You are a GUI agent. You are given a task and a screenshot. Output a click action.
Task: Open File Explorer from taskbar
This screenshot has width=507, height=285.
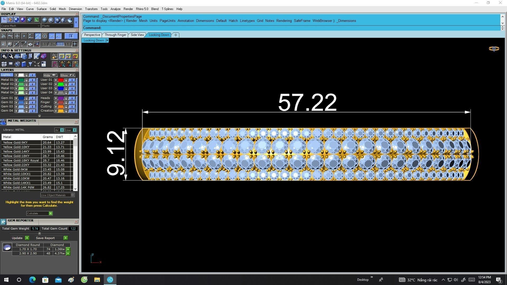(x=97, y=280)
